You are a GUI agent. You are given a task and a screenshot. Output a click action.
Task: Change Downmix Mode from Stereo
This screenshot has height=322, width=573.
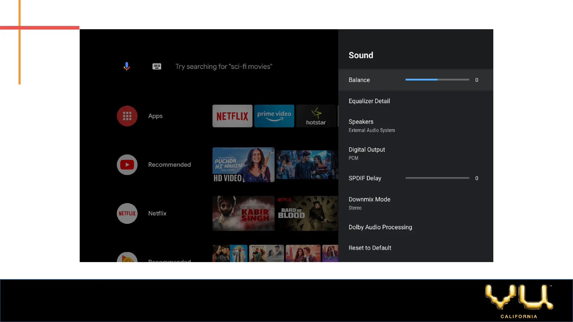(x=369, y=203)
